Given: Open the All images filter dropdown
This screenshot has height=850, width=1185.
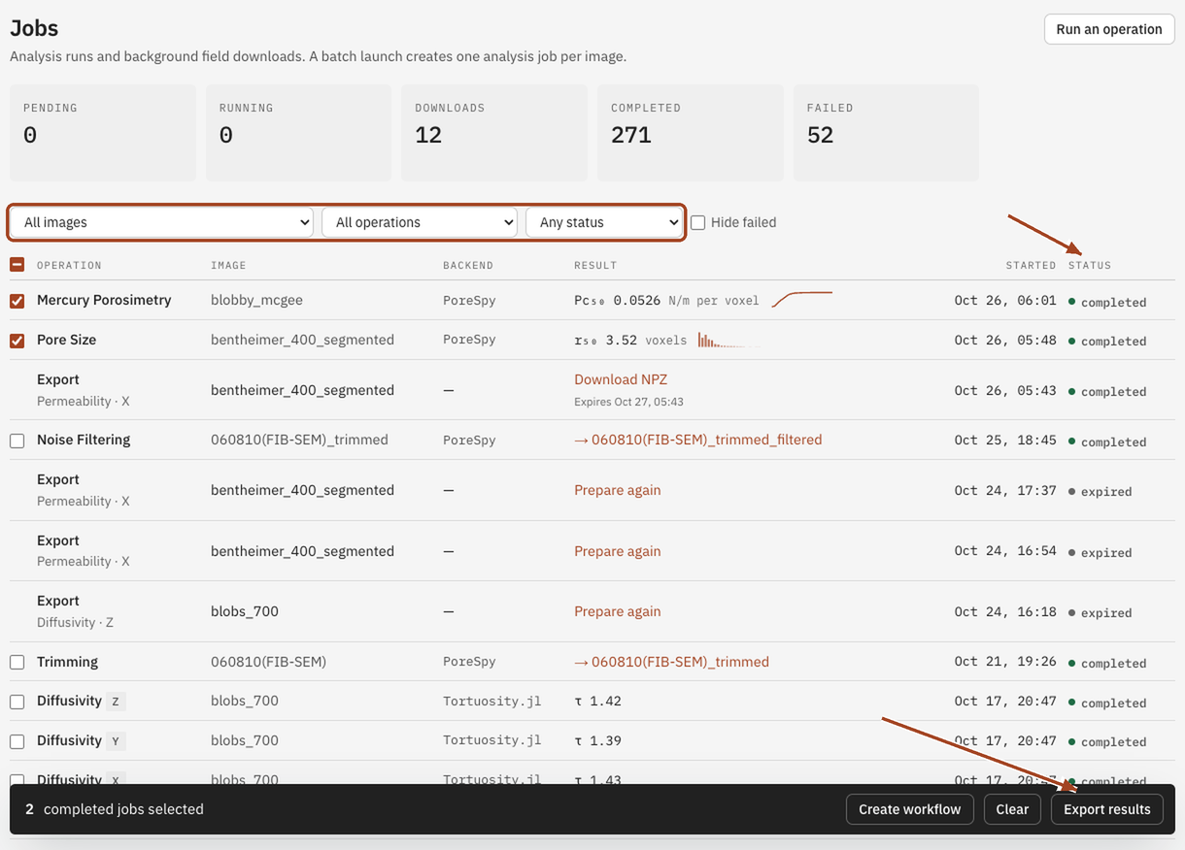Looking at the screenshot, I should 161,222.
